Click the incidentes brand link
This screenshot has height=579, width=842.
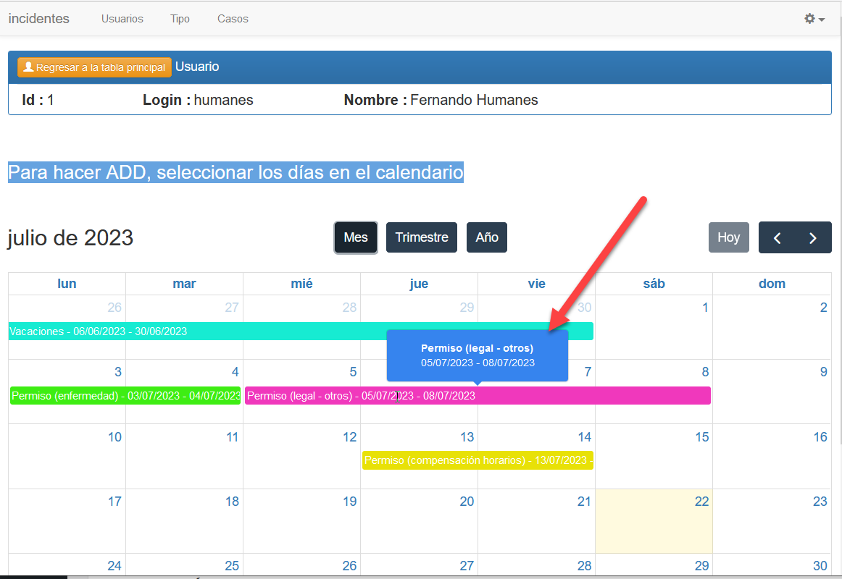pos(38,19)
